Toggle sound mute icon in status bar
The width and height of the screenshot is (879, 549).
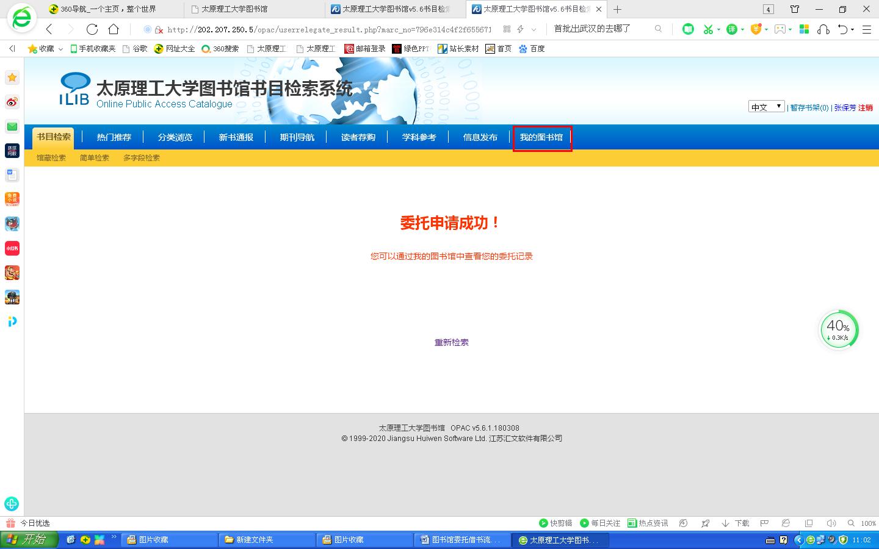(831, 523)
